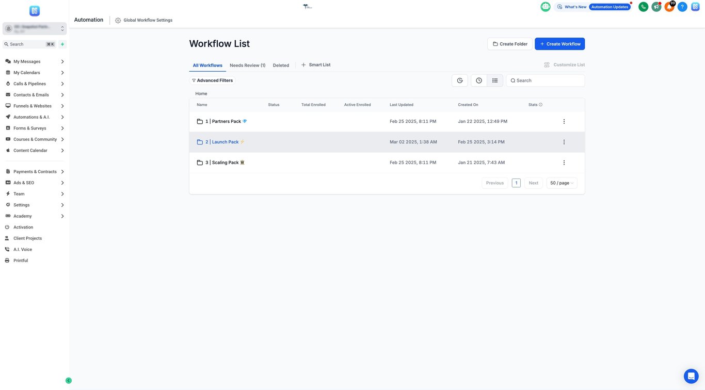
Task: Click the Home breadcrumb
Action: 201,94
